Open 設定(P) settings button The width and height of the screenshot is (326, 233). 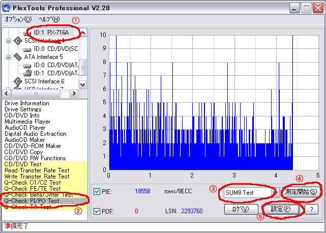(x=281, y=209)
